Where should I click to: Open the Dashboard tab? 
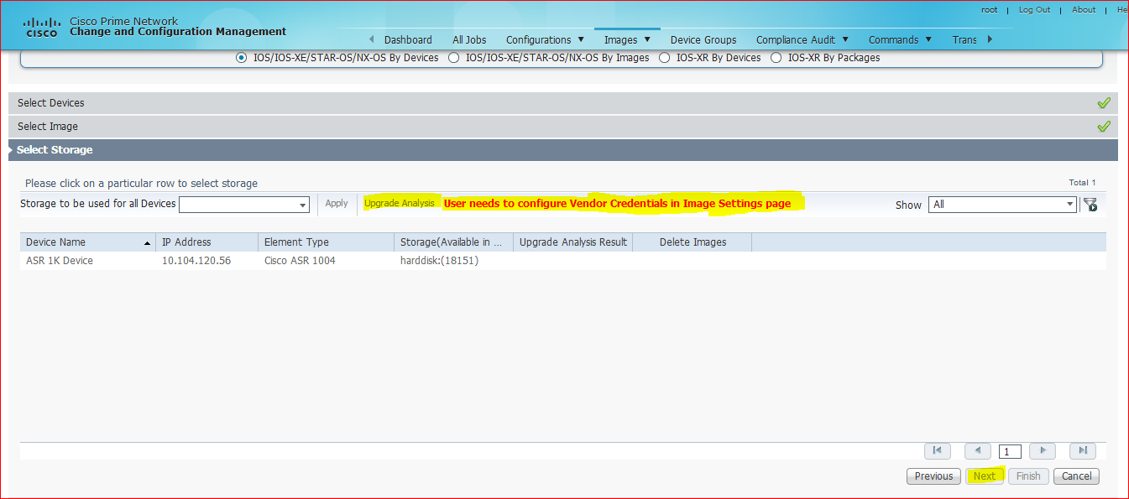coord(408,39)
